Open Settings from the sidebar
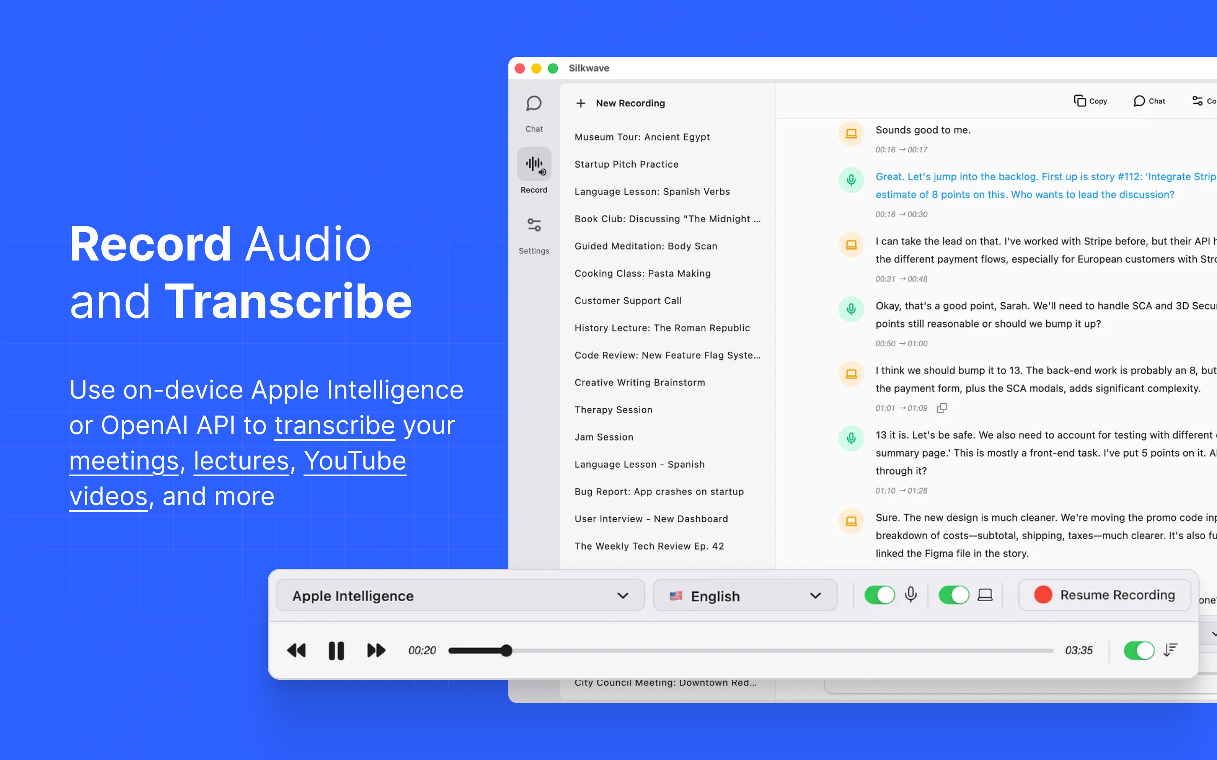 [534, 225]
